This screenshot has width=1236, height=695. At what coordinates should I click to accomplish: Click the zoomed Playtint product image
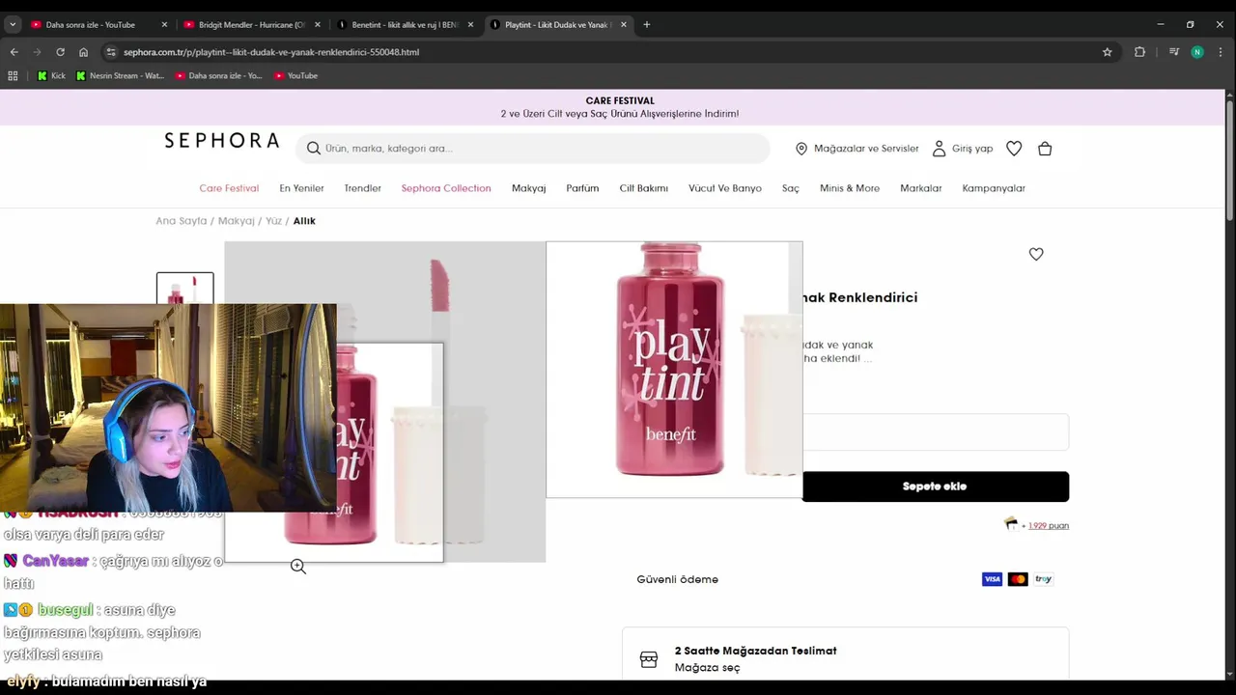tap(674, 370)
